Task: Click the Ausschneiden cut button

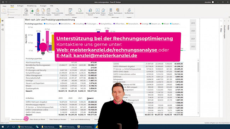Action: [13, 10]
